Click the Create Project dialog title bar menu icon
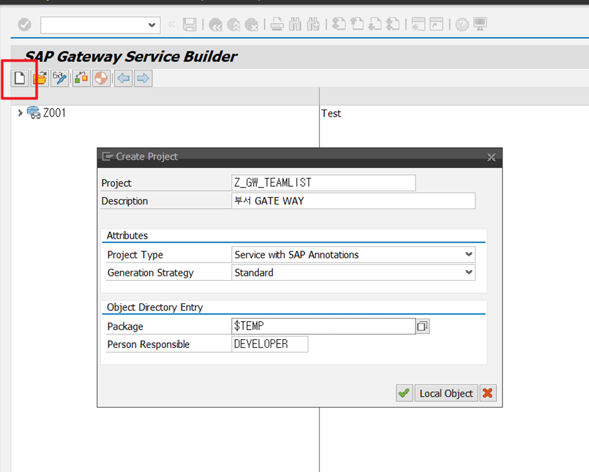The image size is (589, 472). click(107, 157)
